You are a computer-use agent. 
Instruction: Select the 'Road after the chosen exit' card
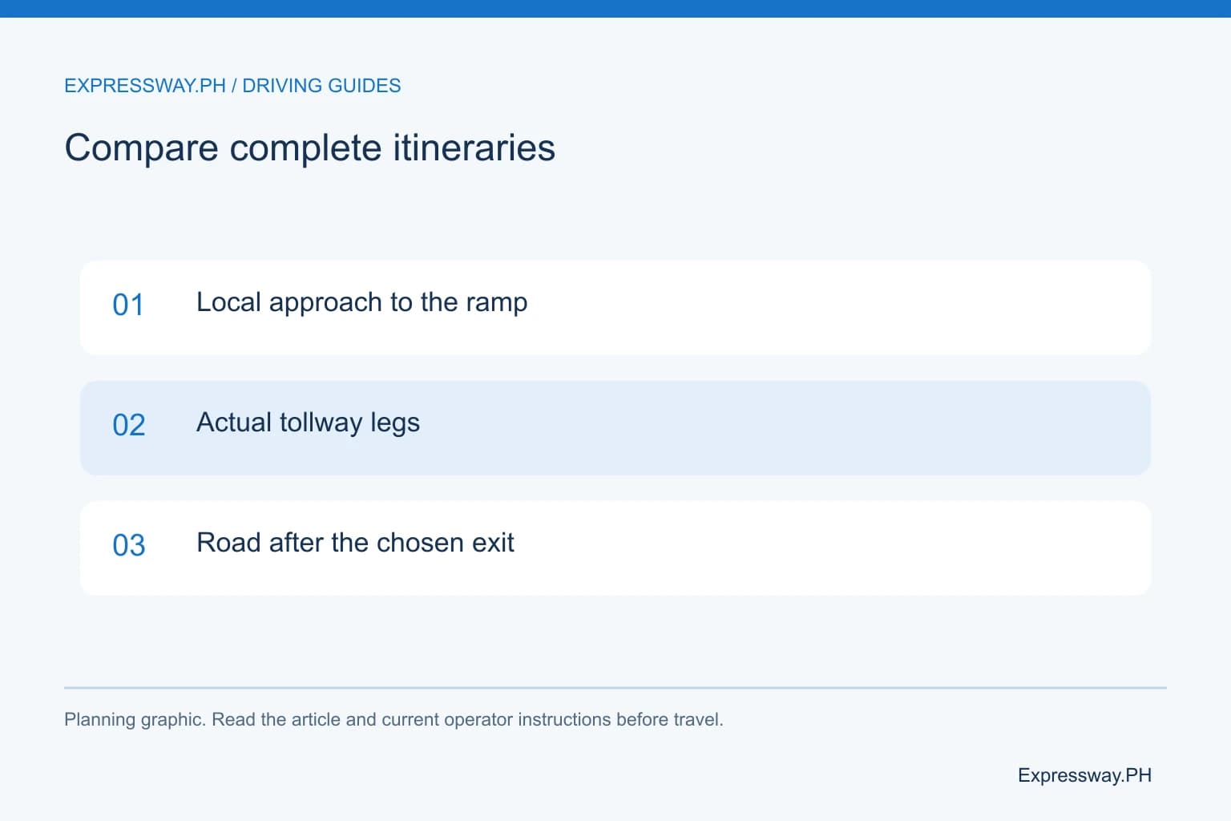(x=615, y=548)
